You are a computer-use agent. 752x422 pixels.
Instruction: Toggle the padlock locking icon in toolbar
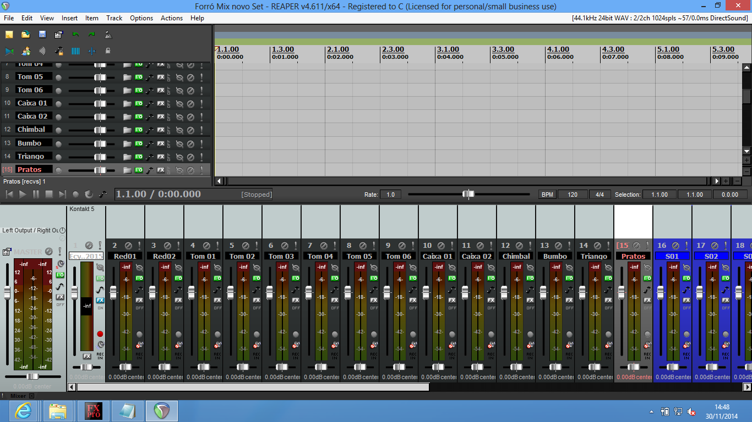pyautogui.click(x=108, y=51)
